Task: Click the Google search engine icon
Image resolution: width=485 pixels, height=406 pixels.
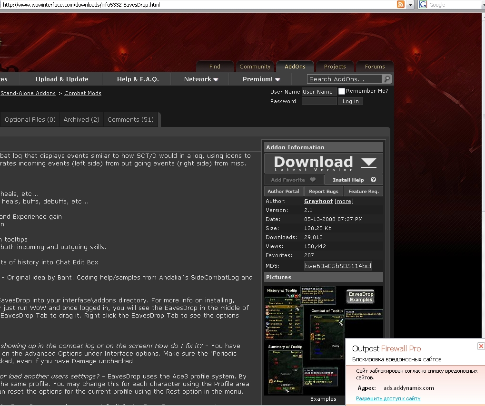Action: [423, 5]
